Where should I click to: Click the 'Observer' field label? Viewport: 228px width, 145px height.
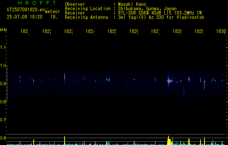(x=75, y=4)
